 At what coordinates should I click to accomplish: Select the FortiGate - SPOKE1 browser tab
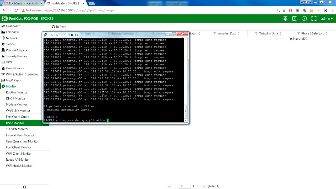(66, 3)
